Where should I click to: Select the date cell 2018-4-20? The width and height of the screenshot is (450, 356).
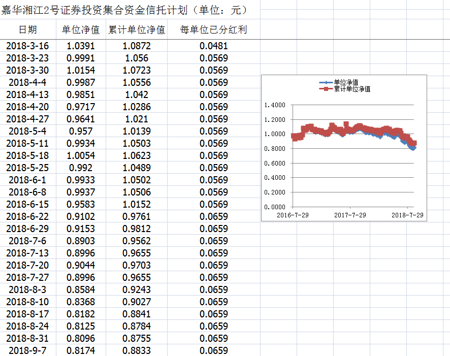28,107
